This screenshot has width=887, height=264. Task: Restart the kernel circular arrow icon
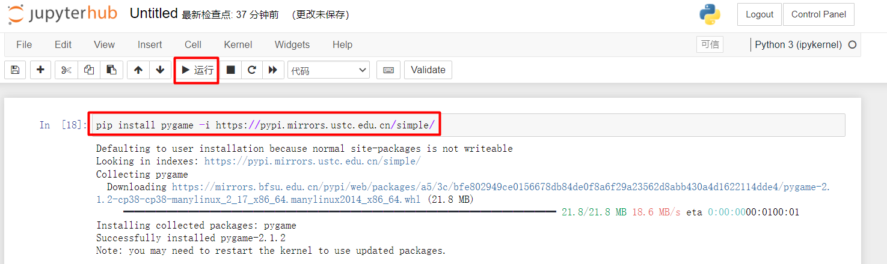tap(252, 70)
